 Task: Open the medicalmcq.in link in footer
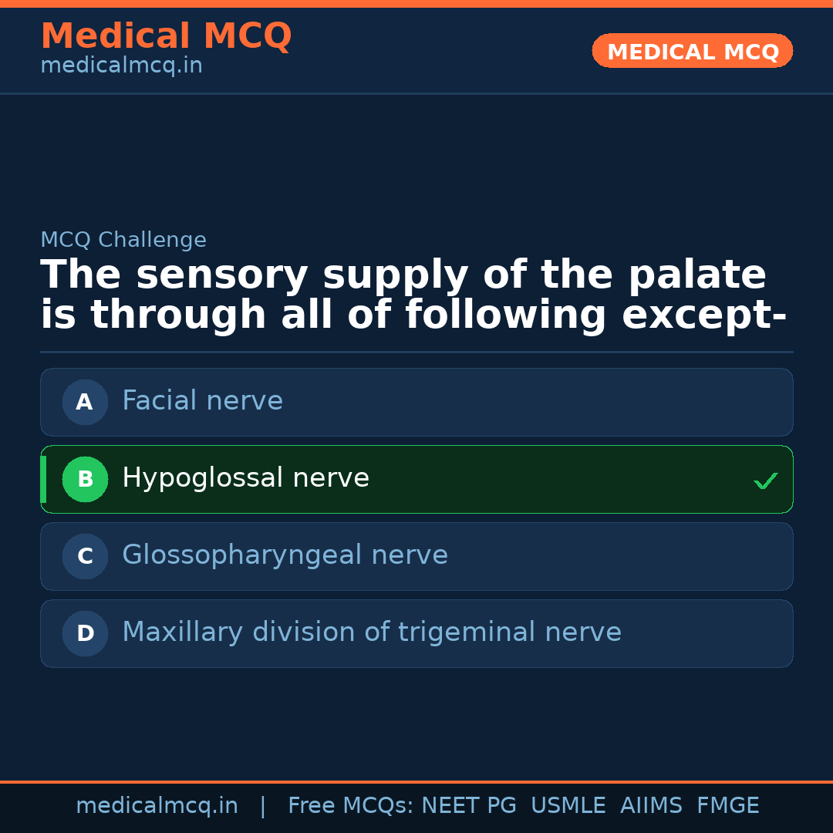pos(157,806)
